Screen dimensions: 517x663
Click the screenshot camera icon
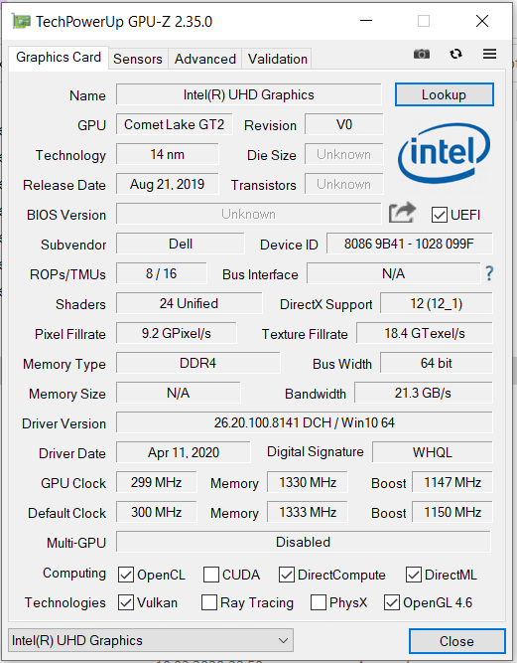[421, 54]
